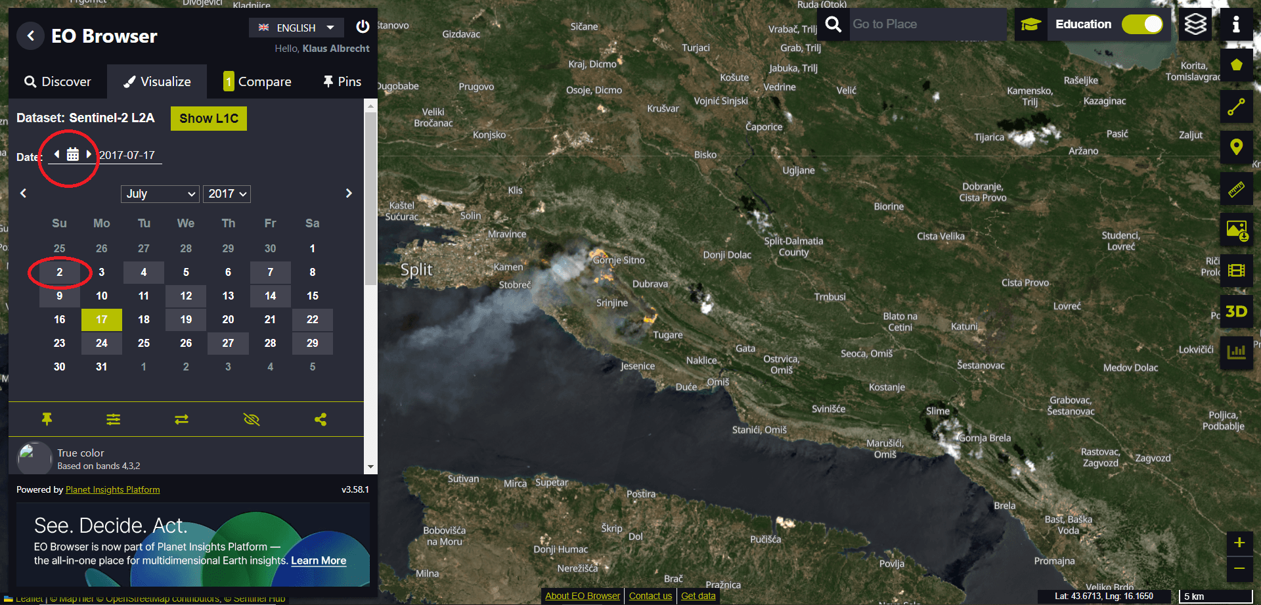Toggle the Education mode switch
Viewport: 1261px width, 605px height.
(1142, 24)
